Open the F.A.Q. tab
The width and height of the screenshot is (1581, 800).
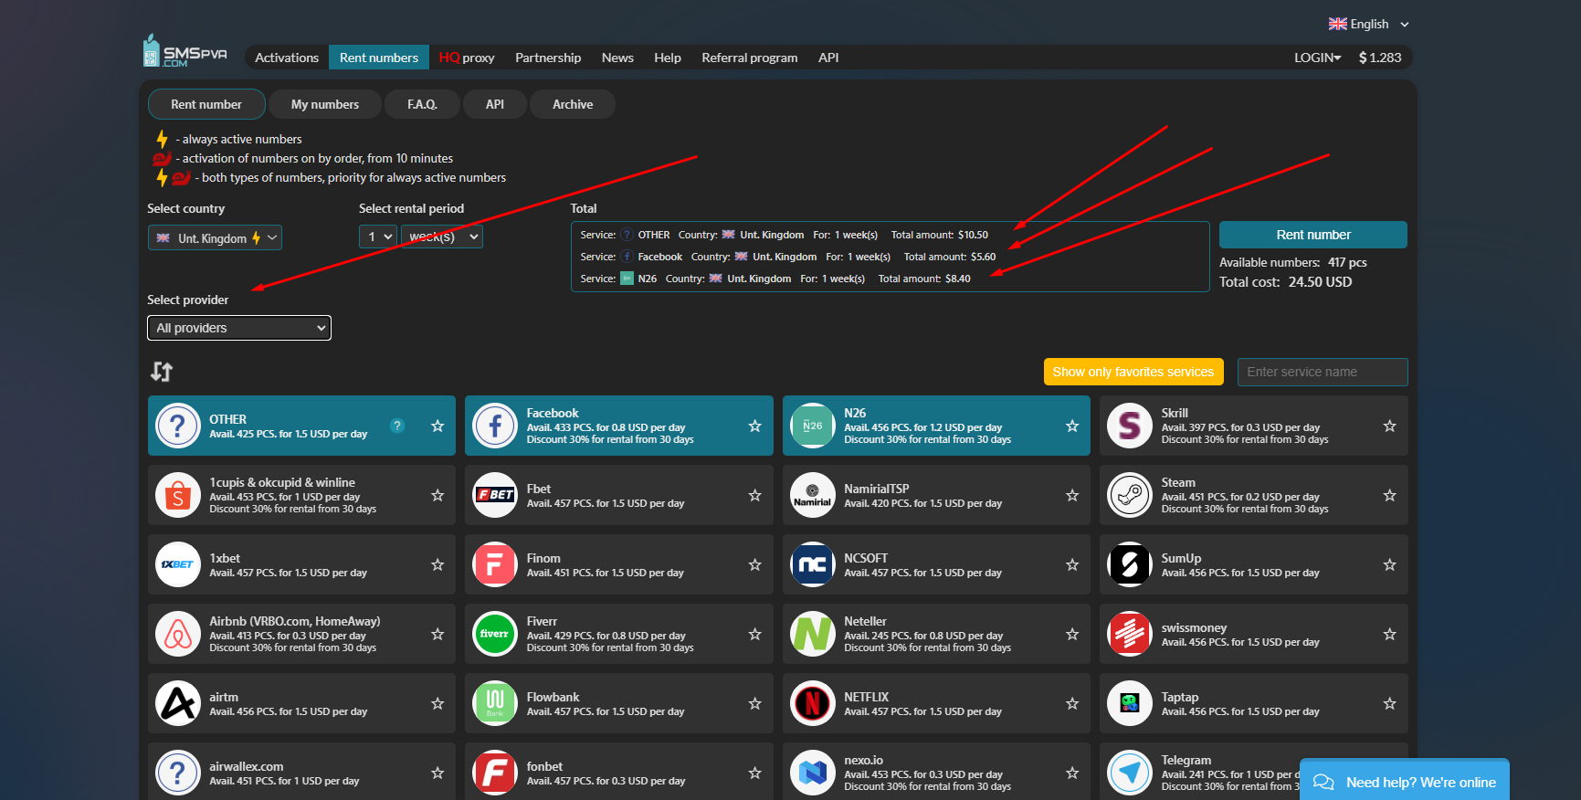tap(422, 104)
